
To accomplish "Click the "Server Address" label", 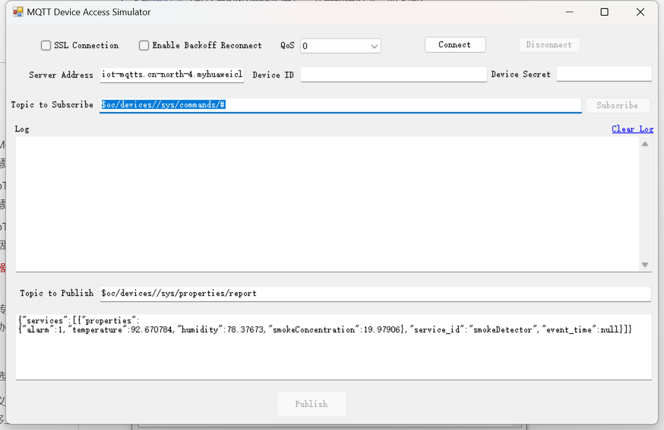I will point(61,75).
